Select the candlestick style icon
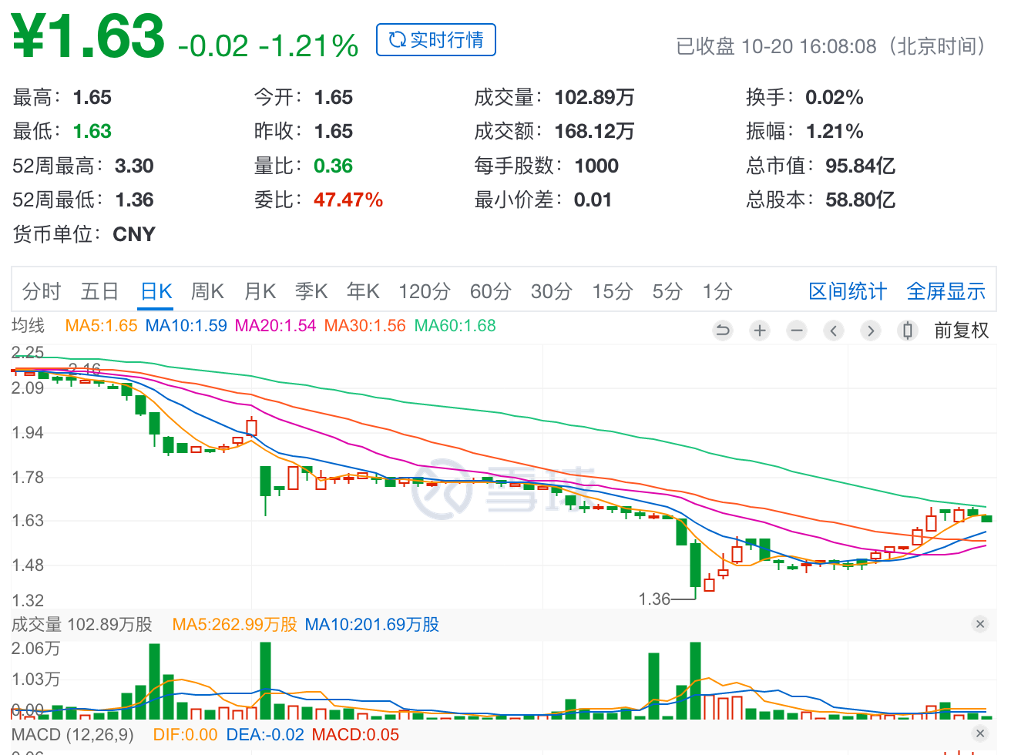Screen dimensions: 1011x755 click(907, 330)
